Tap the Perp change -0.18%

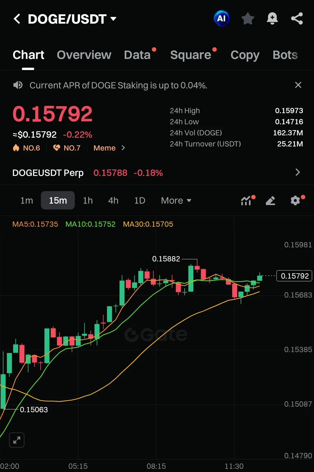point(148,173)
